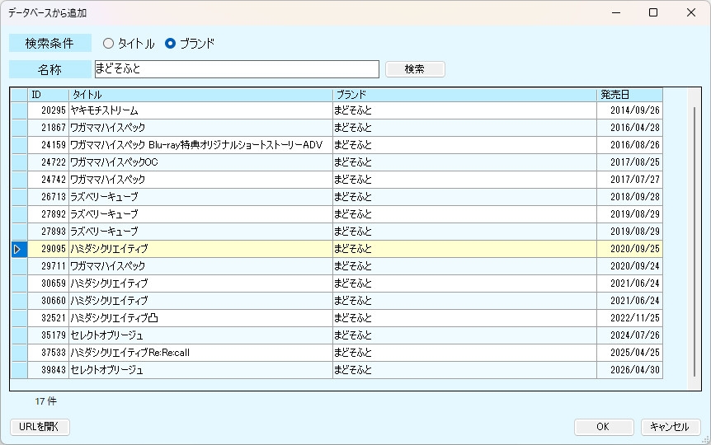Select the ID 21867 ワガママハイスペック row
This screenshot has height=445, width=711.
pyautogui.click(x=200, y=128)
